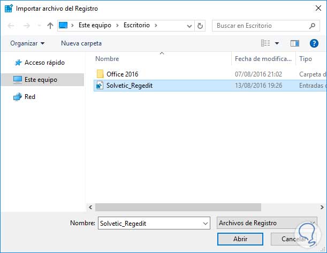Click the Solvetic_Regedit registry file icon
This screenshot has height=253, width=327.
pos(99,85)
